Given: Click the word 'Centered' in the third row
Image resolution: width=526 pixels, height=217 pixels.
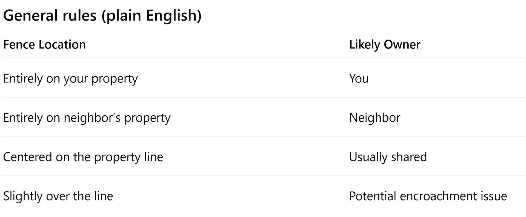Looking at the screenshot, I should (x=27, y=157).
